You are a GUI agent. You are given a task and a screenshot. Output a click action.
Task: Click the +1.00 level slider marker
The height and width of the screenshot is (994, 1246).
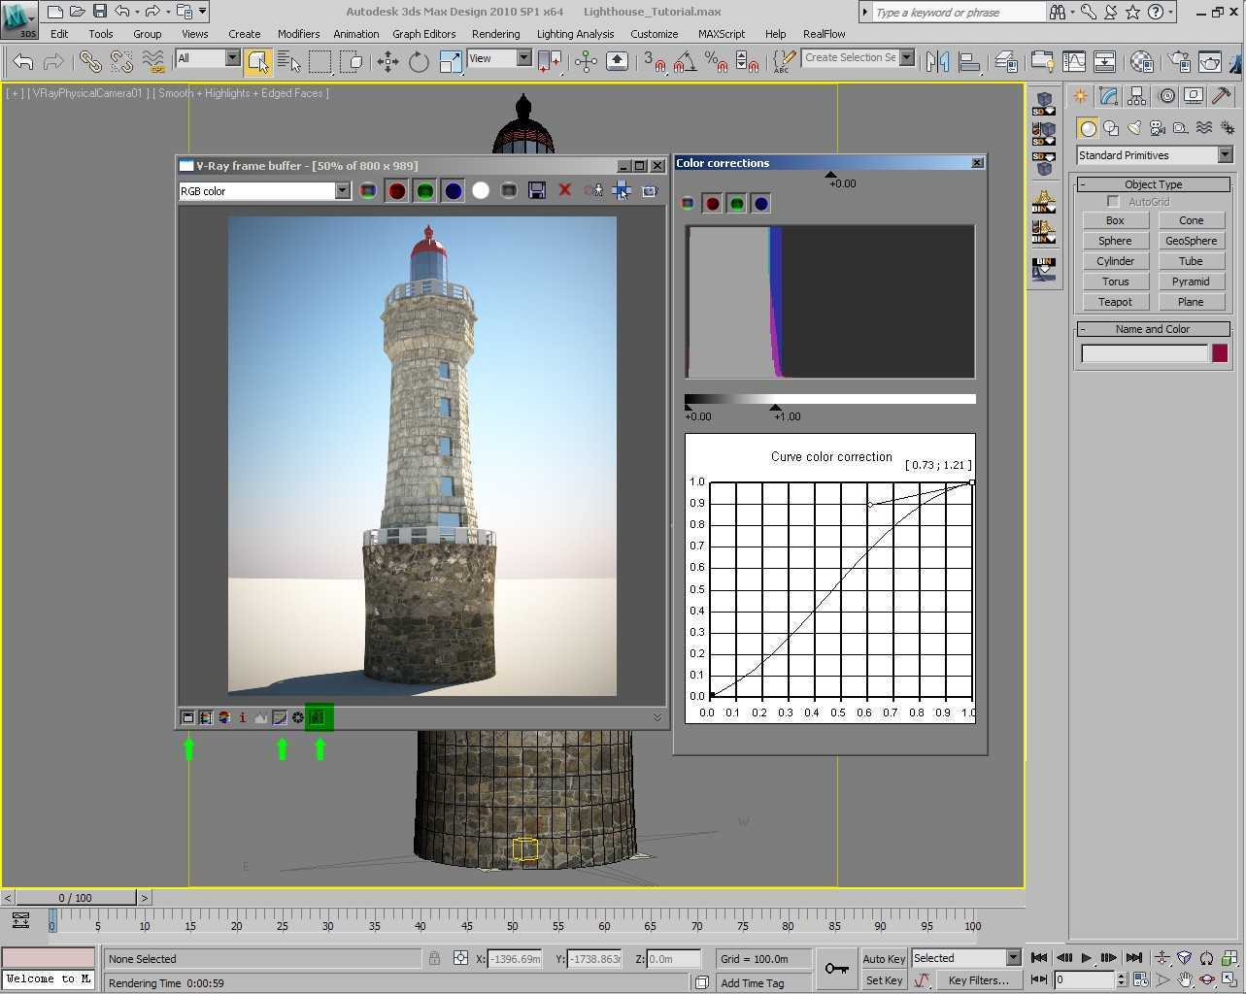775,408
